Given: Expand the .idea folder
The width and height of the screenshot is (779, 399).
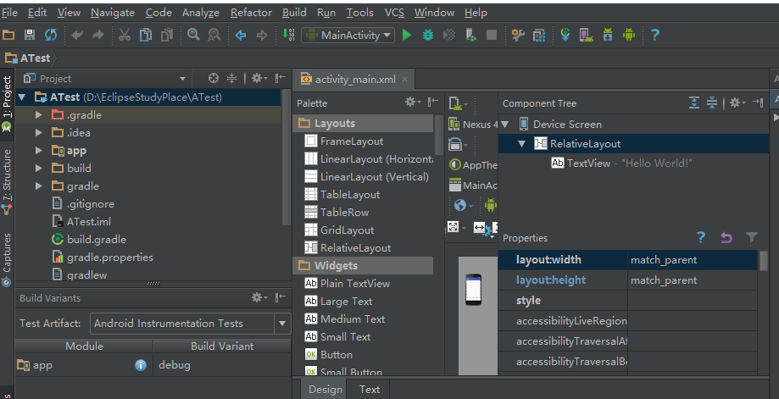Looking at the screenshot, I should coord(39,133).
